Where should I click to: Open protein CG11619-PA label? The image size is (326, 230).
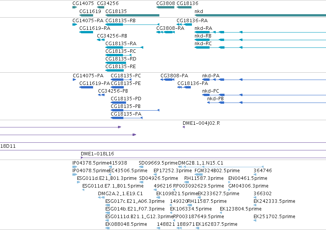95,83
